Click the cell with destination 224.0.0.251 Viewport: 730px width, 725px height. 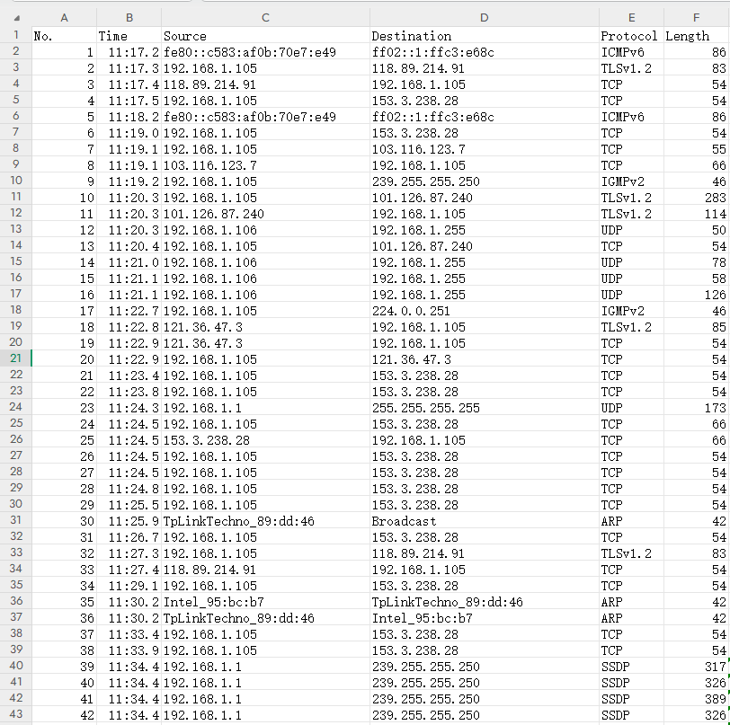(x=484, y=310)
